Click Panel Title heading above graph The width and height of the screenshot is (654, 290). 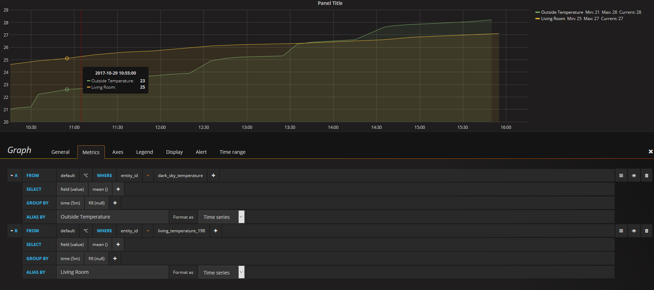tap(330, 3)
